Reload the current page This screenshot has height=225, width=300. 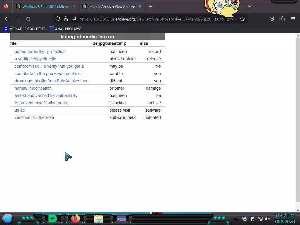(x=28, y=19)
